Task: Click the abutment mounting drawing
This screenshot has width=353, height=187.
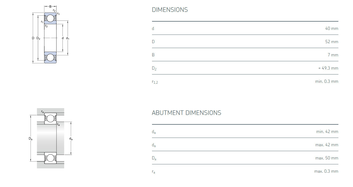Action: [51, 138]
